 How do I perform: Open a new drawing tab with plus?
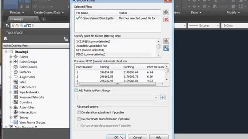[x=43, y=19]
